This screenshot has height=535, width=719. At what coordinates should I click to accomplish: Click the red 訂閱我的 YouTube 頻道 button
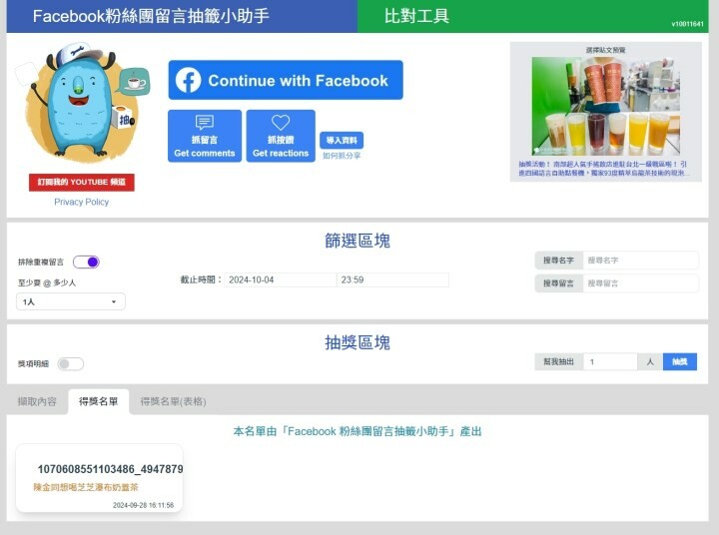click(82, 182)
